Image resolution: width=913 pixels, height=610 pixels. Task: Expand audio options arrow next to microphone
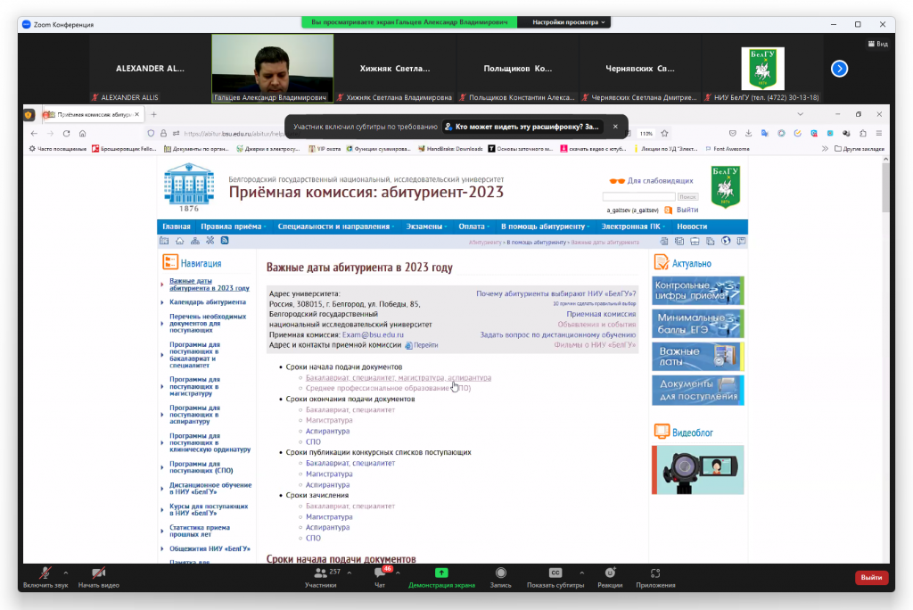point(66,573)
